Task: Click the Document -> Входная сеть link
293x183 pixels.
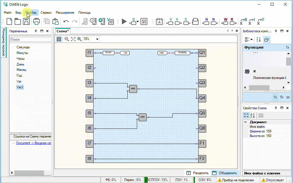Action: point(33,143)
